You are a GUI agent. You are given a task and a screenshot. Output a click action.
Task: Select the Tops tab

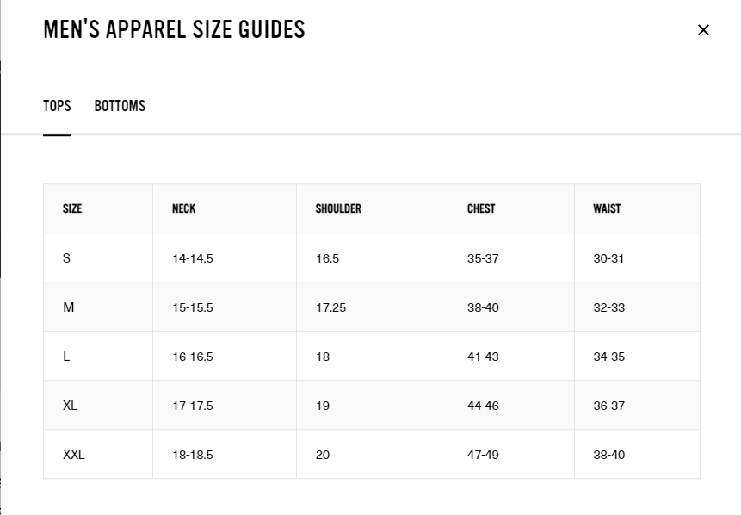click(57, 106)
